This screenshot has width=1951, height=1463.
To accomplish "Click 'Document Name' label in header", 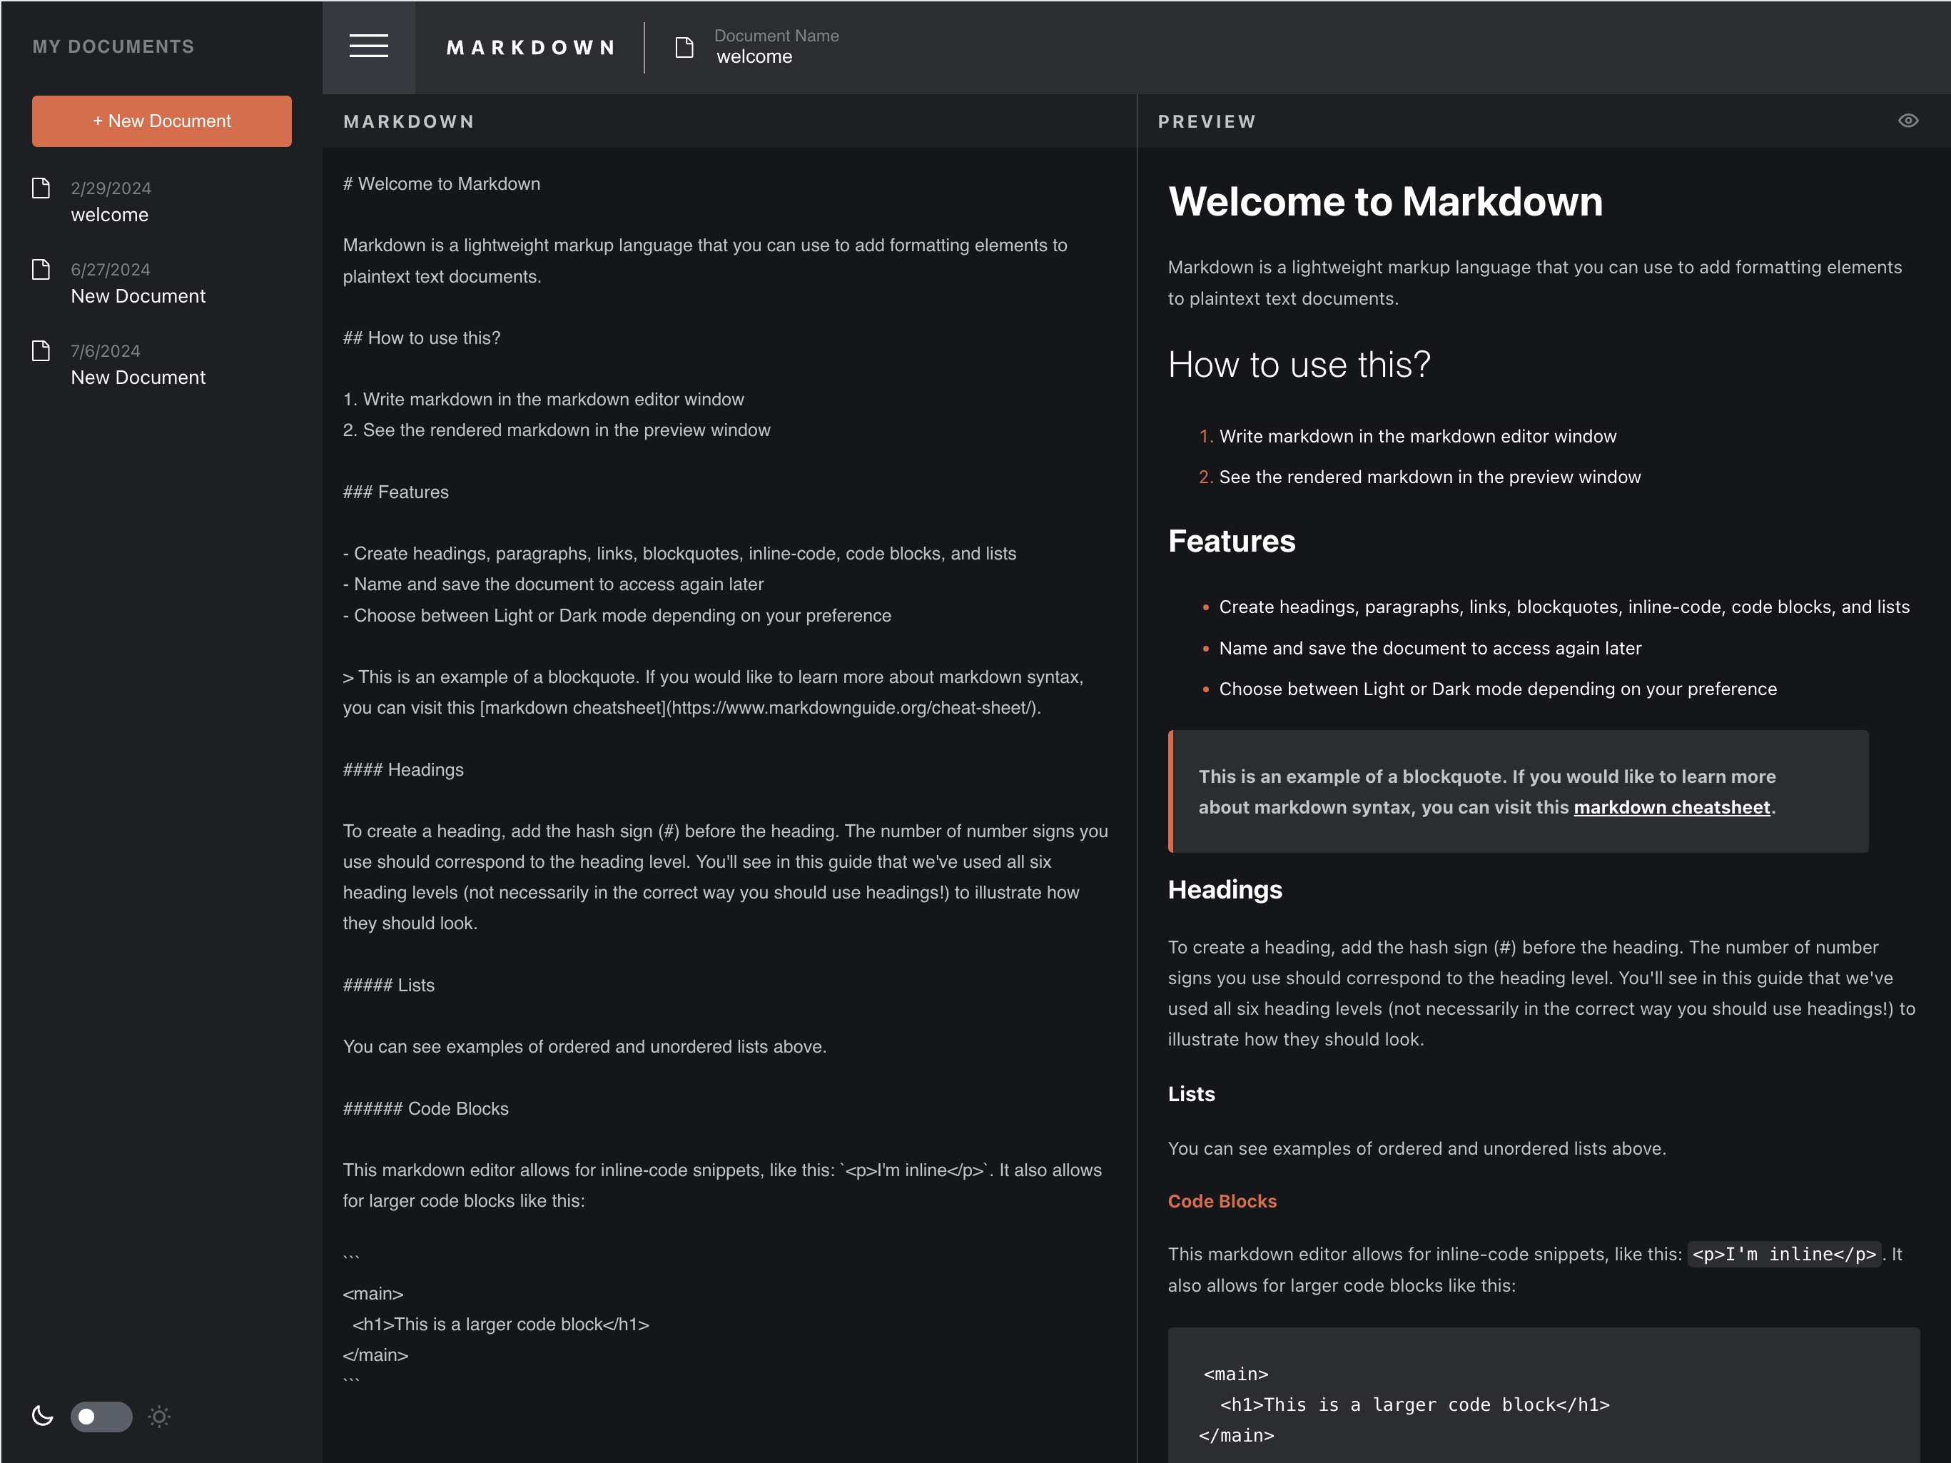I will pyautogui.click(x=776, y=35).
